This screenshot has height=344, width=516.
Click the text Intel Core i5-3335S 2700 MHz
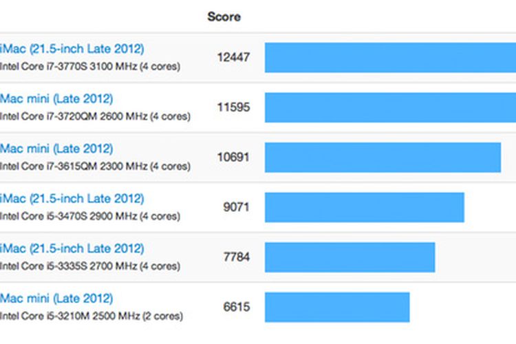68,266
